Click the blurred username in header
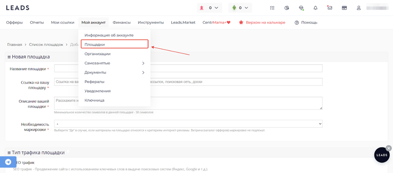This screenshot has width=393, height=173. [377, 8]
